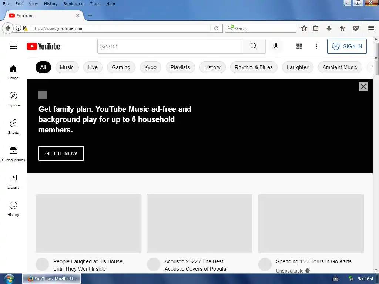Click Windows Start button
This screenshot has width=379, height=284.
[9, 279]
